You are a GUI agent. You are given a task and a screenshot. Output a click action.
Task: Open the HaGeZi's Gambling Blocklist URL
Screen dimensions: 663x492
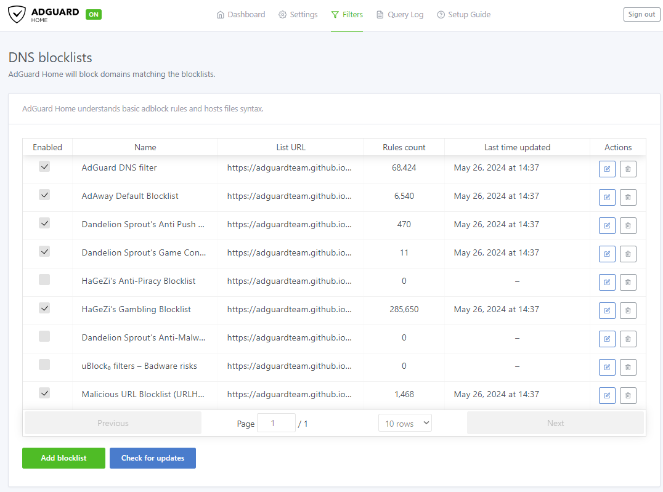(289, 309)
